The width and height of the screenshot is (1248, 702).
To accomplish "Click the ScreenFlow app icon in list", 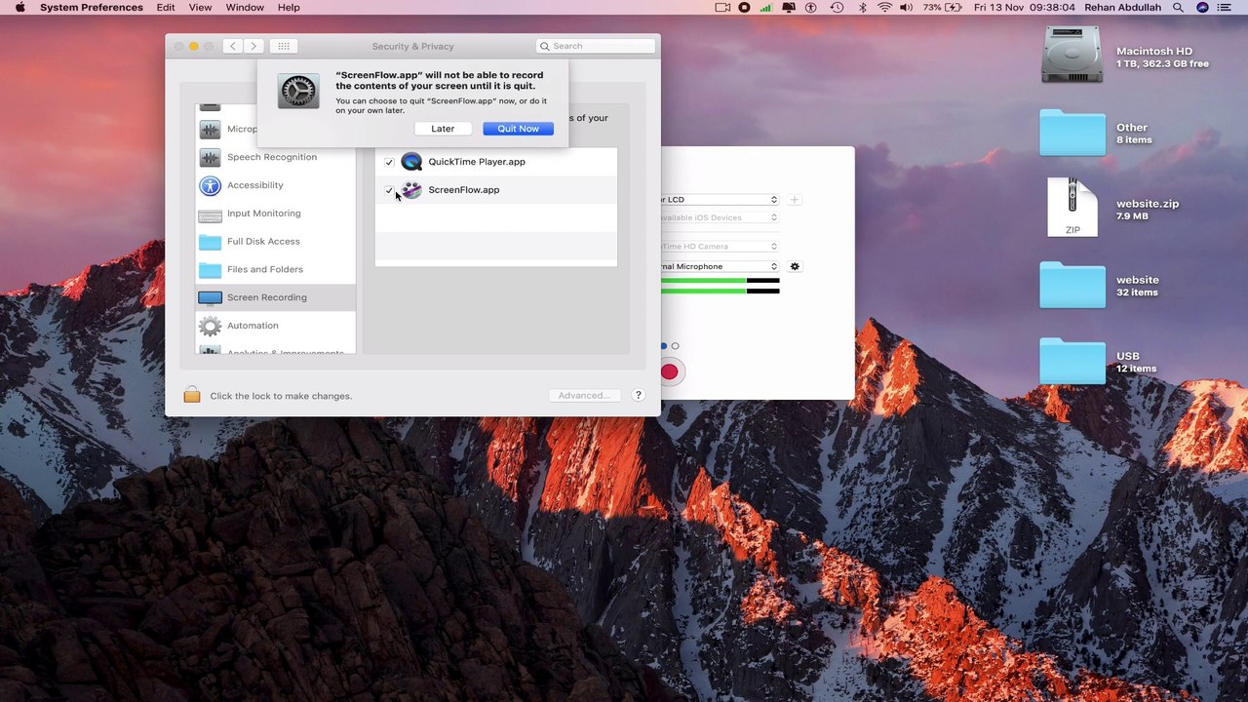I will (411, 190).
